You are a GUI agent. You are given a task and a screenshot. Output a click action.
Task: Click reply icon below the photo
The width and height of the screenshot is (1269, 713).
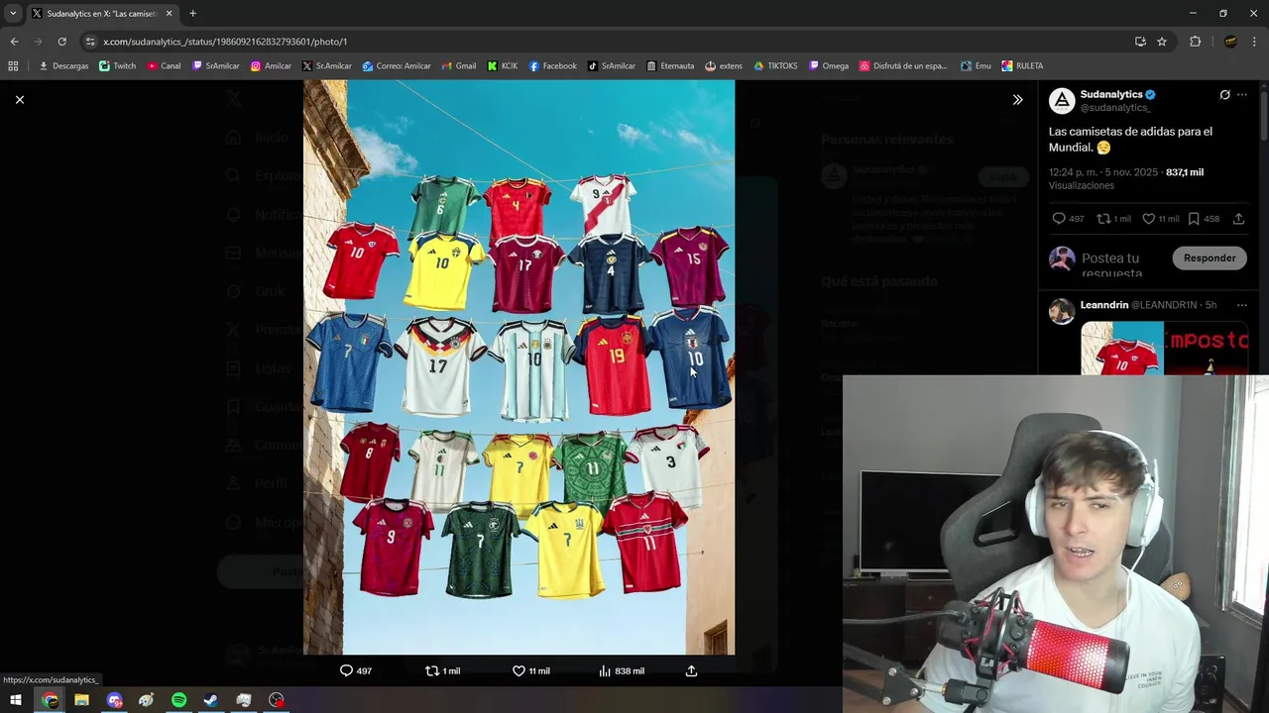click(347, 670)
